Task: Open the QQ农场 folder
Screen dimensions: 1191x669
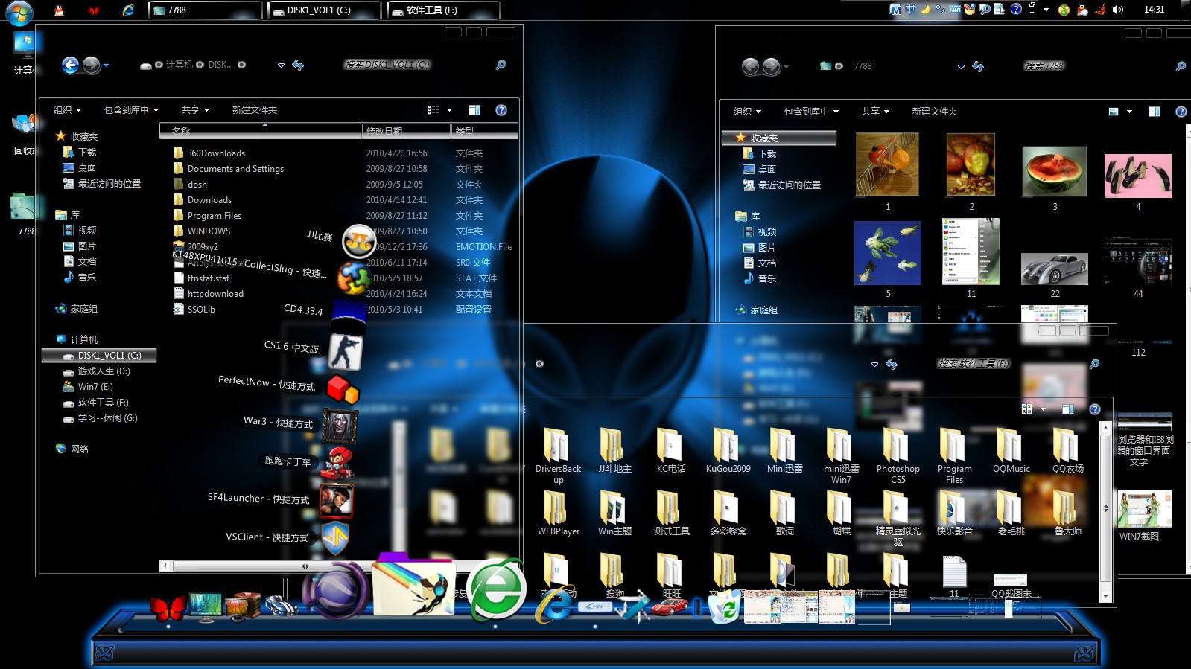Action: [1067, 451]
